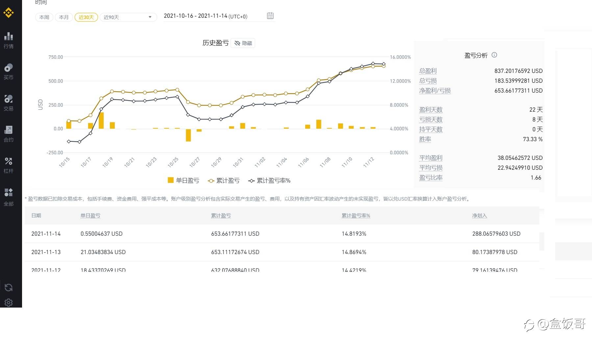Screen dimensions: 592x344
Task: Select the 本周 time range tab
Action: (x=44, y=17)
